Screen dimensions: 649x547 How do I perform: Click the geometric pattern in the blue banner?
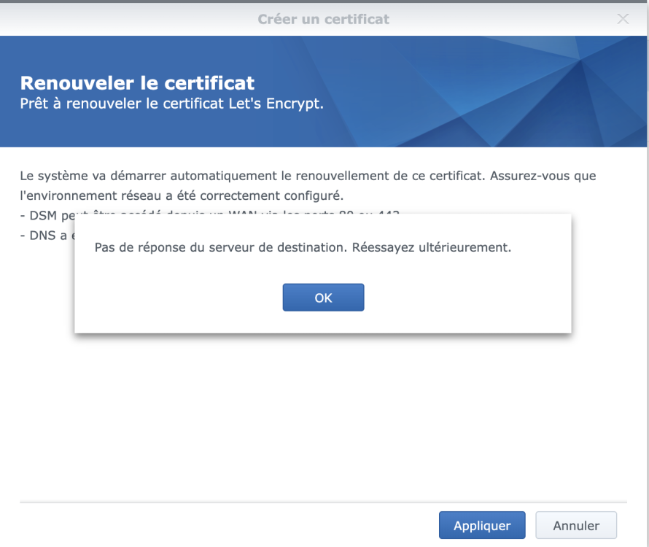pos(510,91)
